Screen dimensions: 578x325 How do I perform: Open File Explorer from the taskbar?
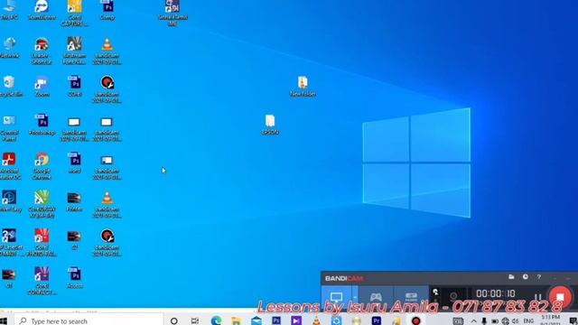coord(237,320)
